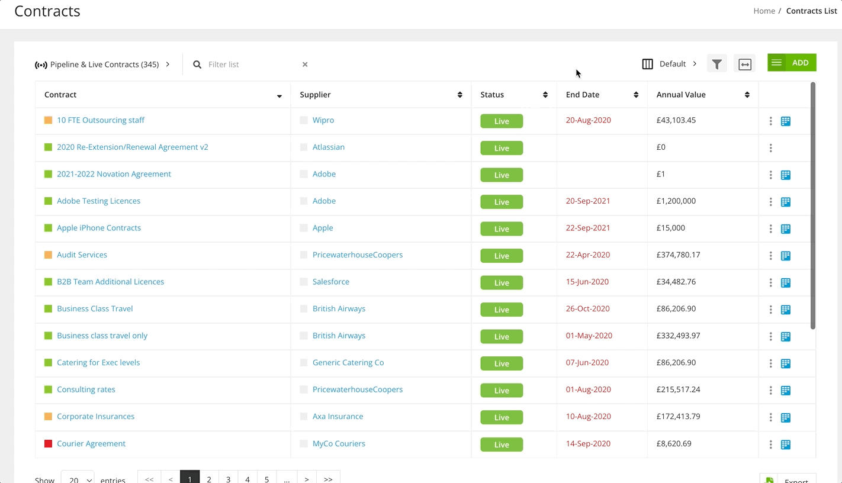Open the three-dot menu for 2021-2022 Novation Agreement

(x=770, y=175)
